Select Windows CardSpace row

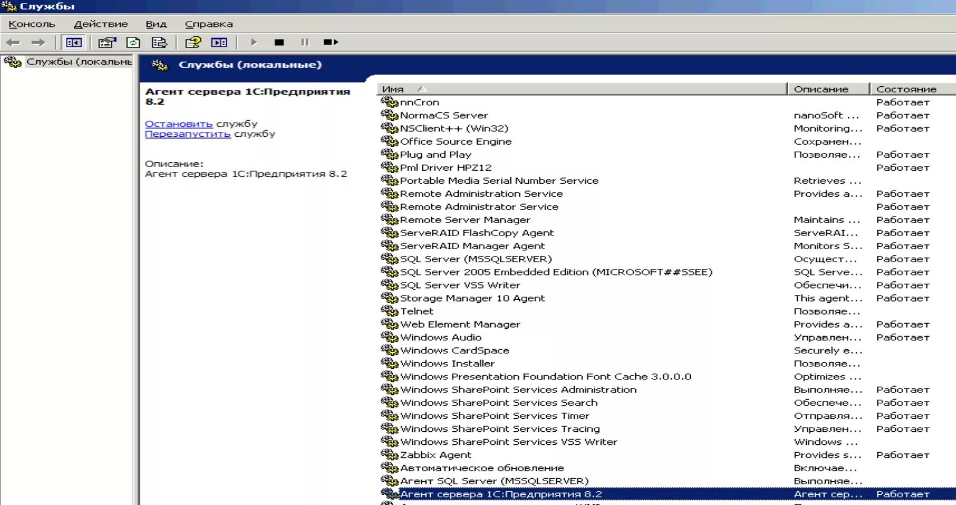tap(666, 350)
